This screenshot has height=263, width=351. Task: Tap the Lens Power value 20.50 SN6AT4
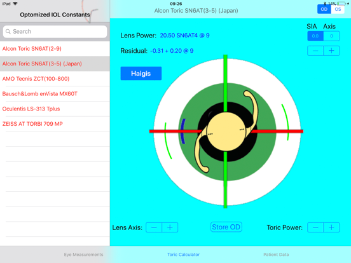[184, 36]
